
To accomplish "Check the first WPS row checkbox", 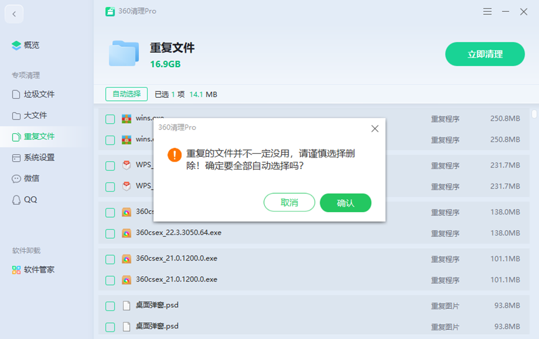I will (110, 165).
